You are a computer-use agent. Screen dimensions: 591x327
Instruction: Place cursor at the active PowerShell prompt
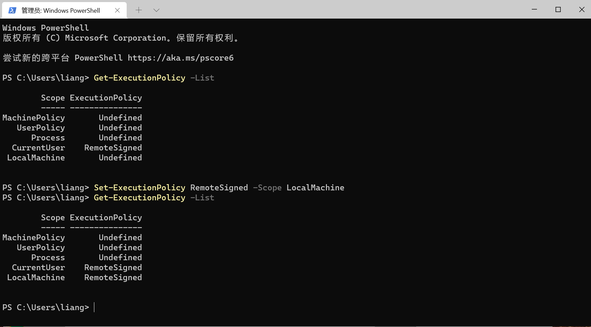point(94,307)
